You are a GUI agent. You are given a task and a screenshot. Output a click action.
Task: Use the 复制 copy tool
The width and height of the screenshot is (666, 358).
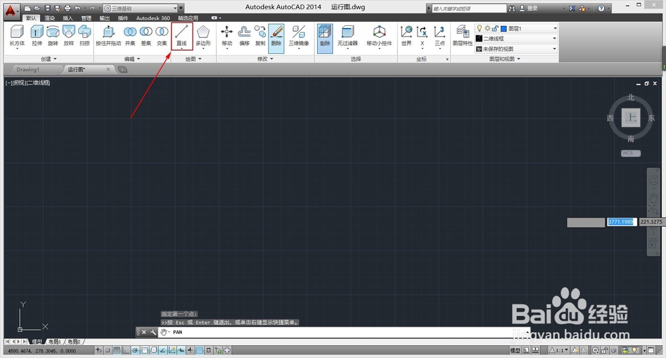point(260,36)
